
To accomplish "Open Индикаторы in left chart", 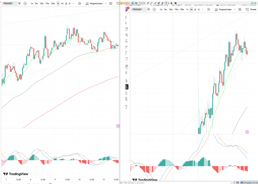I will (94, 4).
